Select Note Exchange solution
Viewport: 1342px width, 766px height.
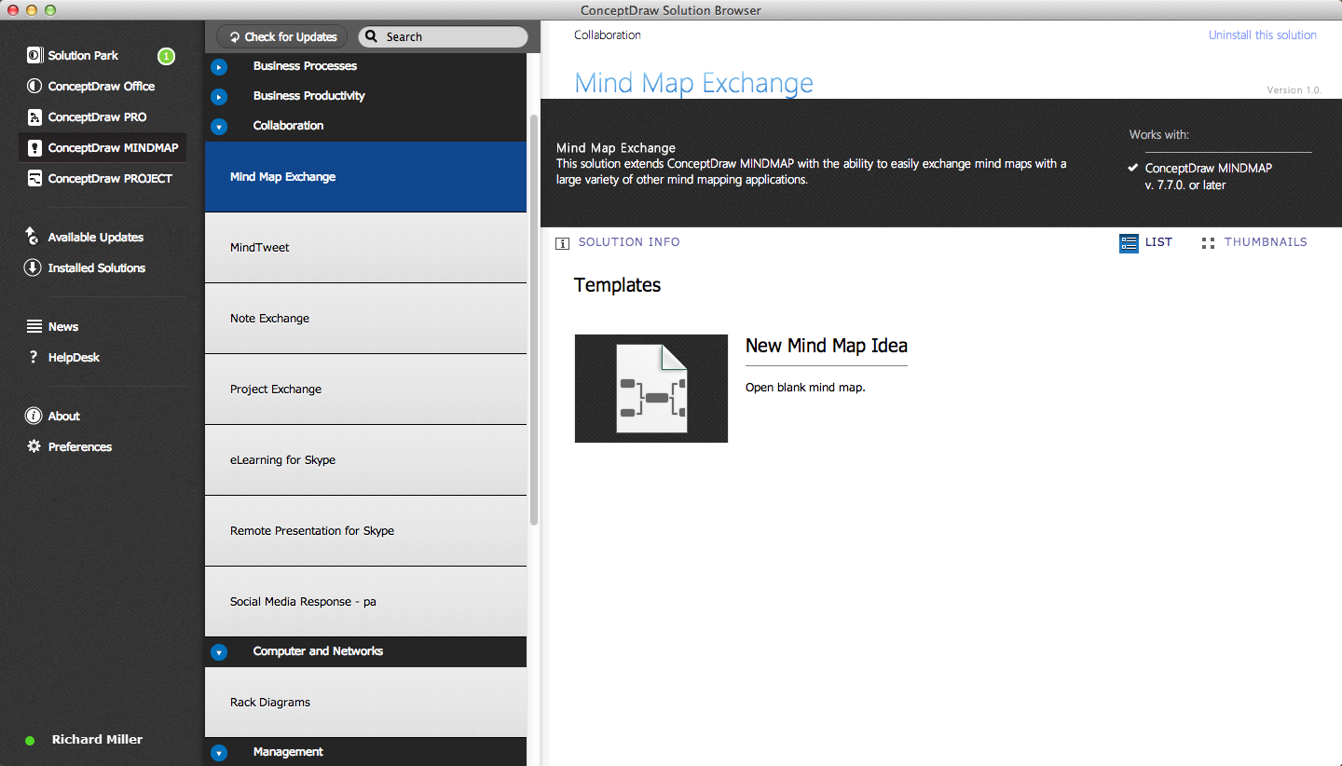[365, 319]
